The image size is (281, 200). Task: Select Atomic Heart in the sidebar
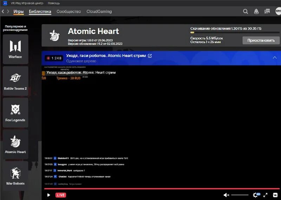pos(15,144)
